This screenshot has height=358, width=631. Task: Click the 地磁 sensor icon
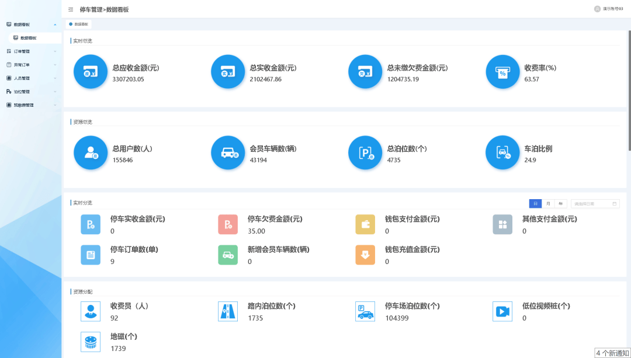(x=91, y=342)
